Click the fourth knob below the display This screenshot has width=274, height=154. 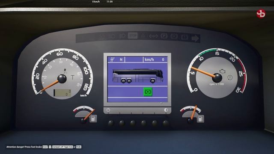(x=144, y=123)
